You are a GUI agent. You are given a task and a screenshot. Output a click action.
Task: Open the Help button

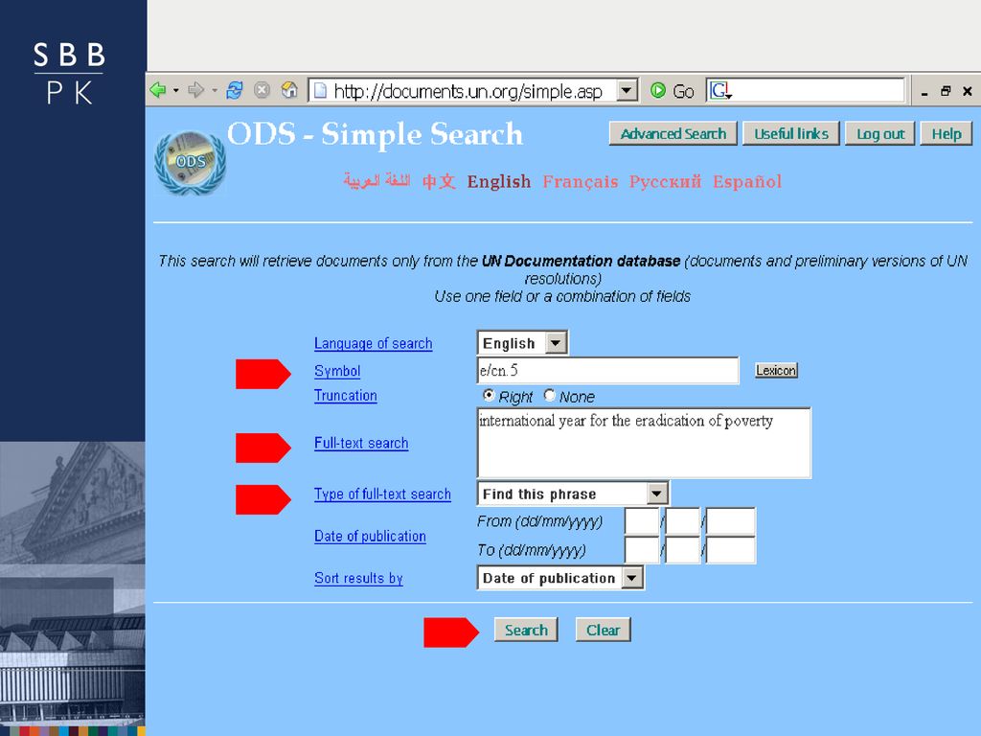[946, 134]
